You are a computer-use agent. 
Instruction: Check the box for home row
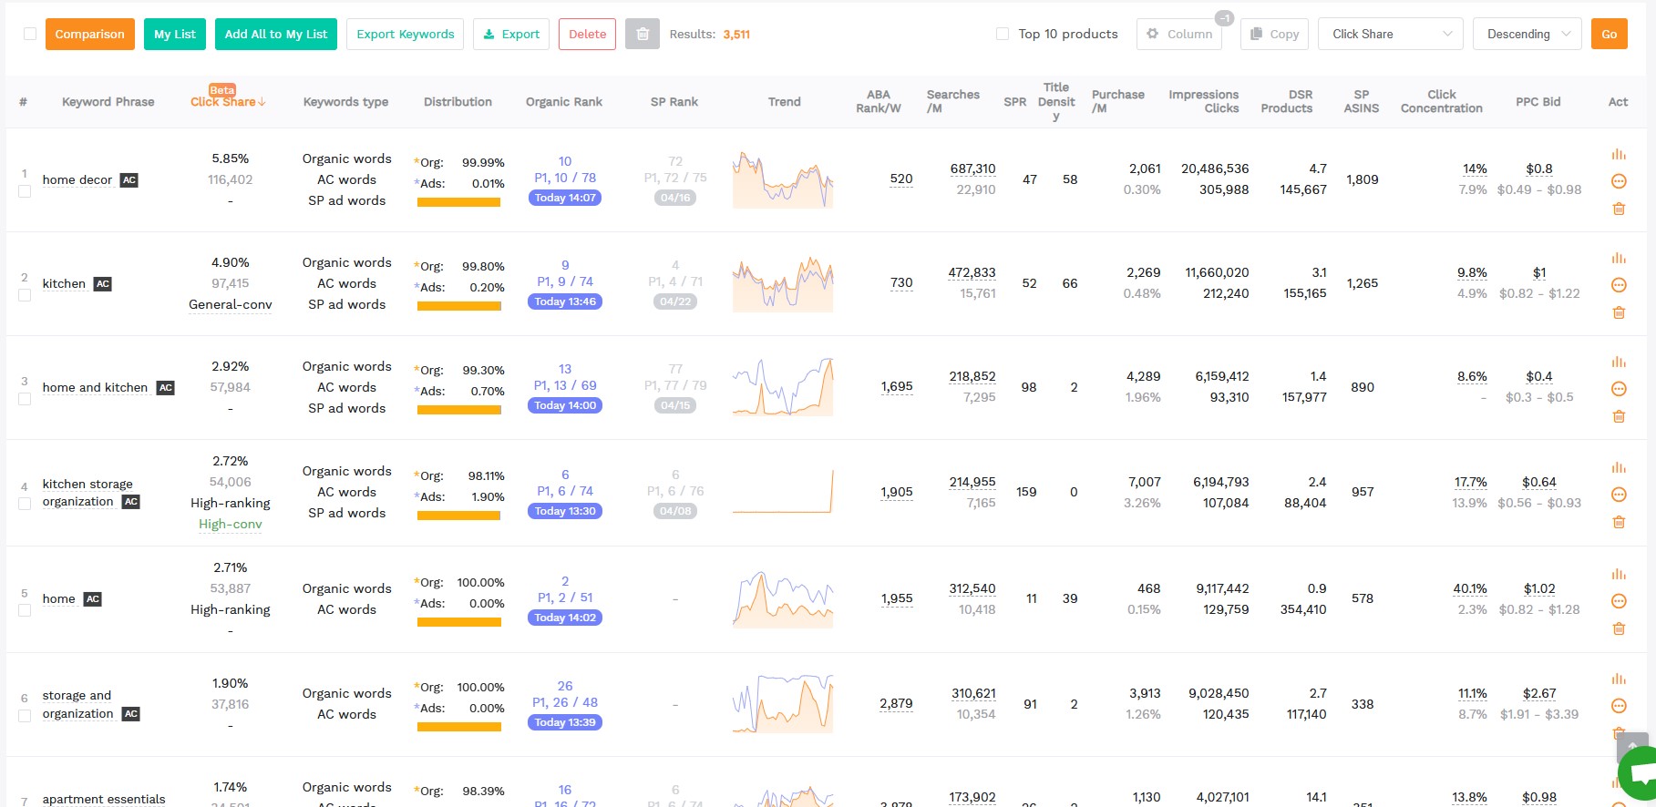click(25, 610)
